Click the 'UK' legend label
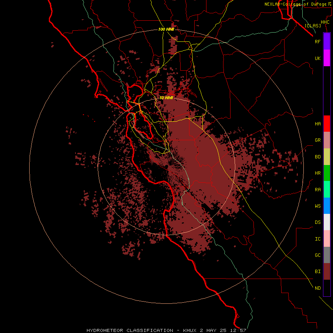 [x=317, y=58]
